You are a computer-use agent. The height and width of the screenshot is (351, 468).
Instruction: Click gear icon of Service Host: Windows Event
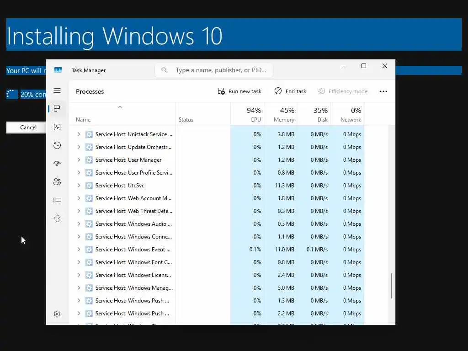coord(89,250)
